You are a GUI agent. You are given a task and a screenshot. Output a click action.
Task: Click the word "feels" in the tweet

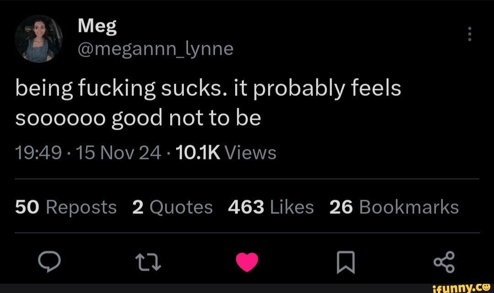pyautogui.click(x=378, y=88)
